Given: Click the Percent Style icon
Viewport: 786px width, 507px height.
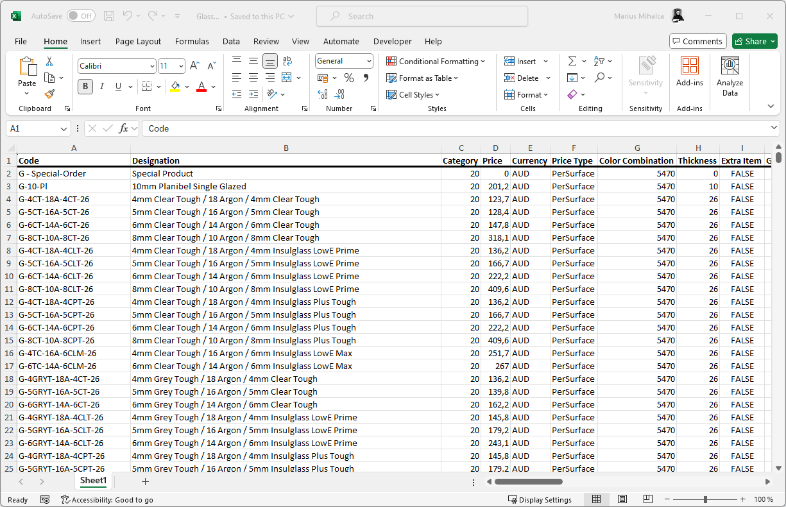Looking at the screenshot, I should click(349, 78).
